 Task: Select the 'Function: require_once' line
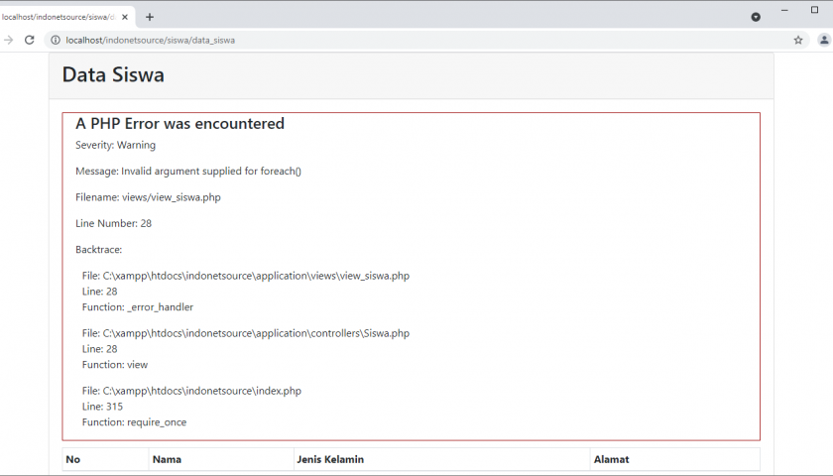[x=135, y=422]
